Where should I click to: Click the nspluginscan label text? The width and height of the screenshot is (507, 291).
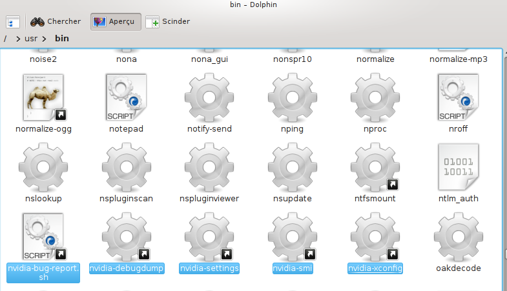tap(127, 199)
